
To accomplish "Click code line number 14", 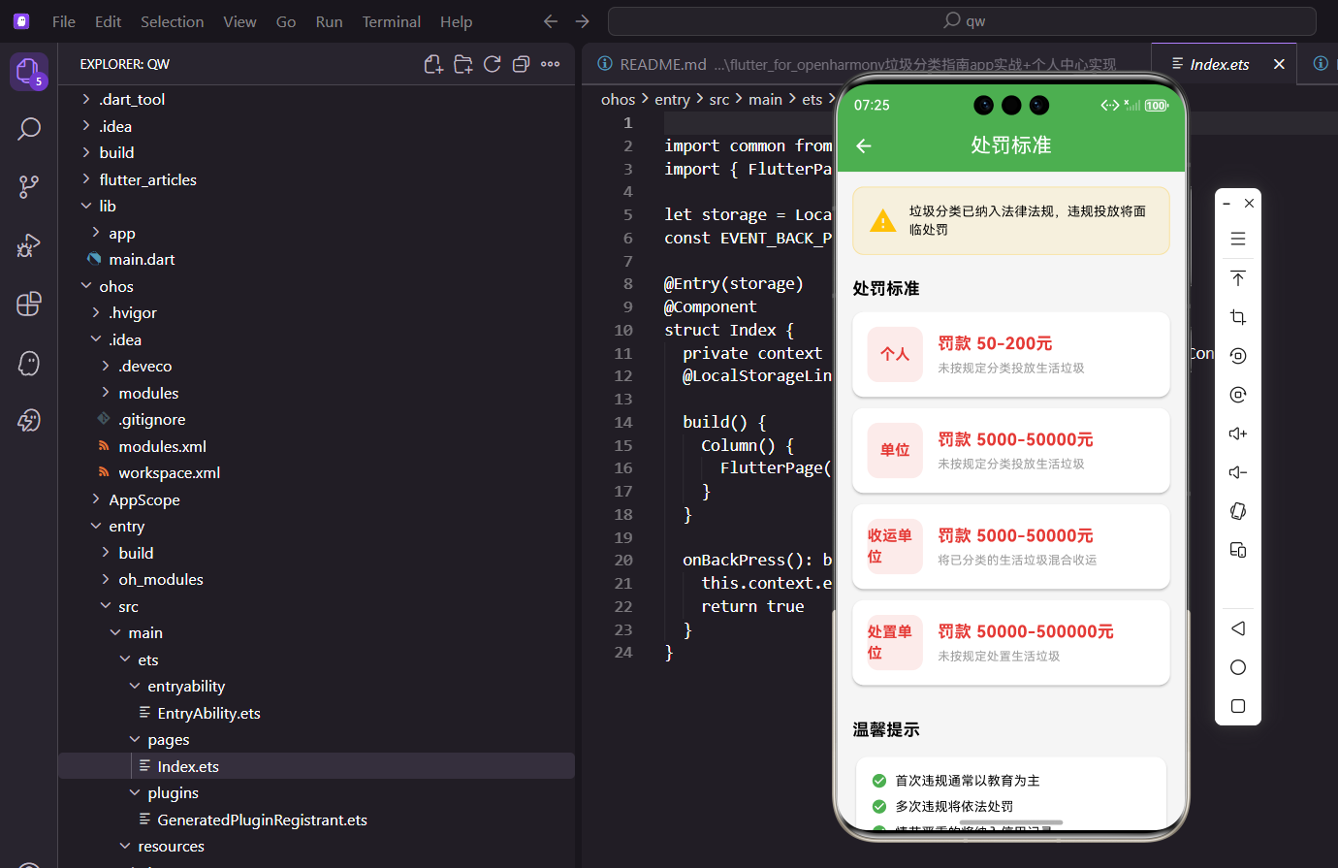I will [622, 422].
